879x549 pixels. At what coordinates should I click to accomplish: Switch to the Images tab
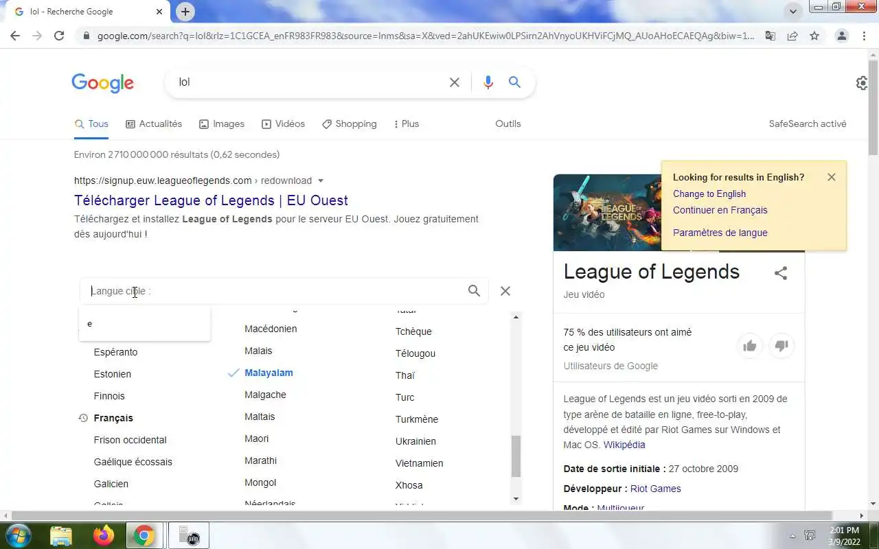coord(222,124)
